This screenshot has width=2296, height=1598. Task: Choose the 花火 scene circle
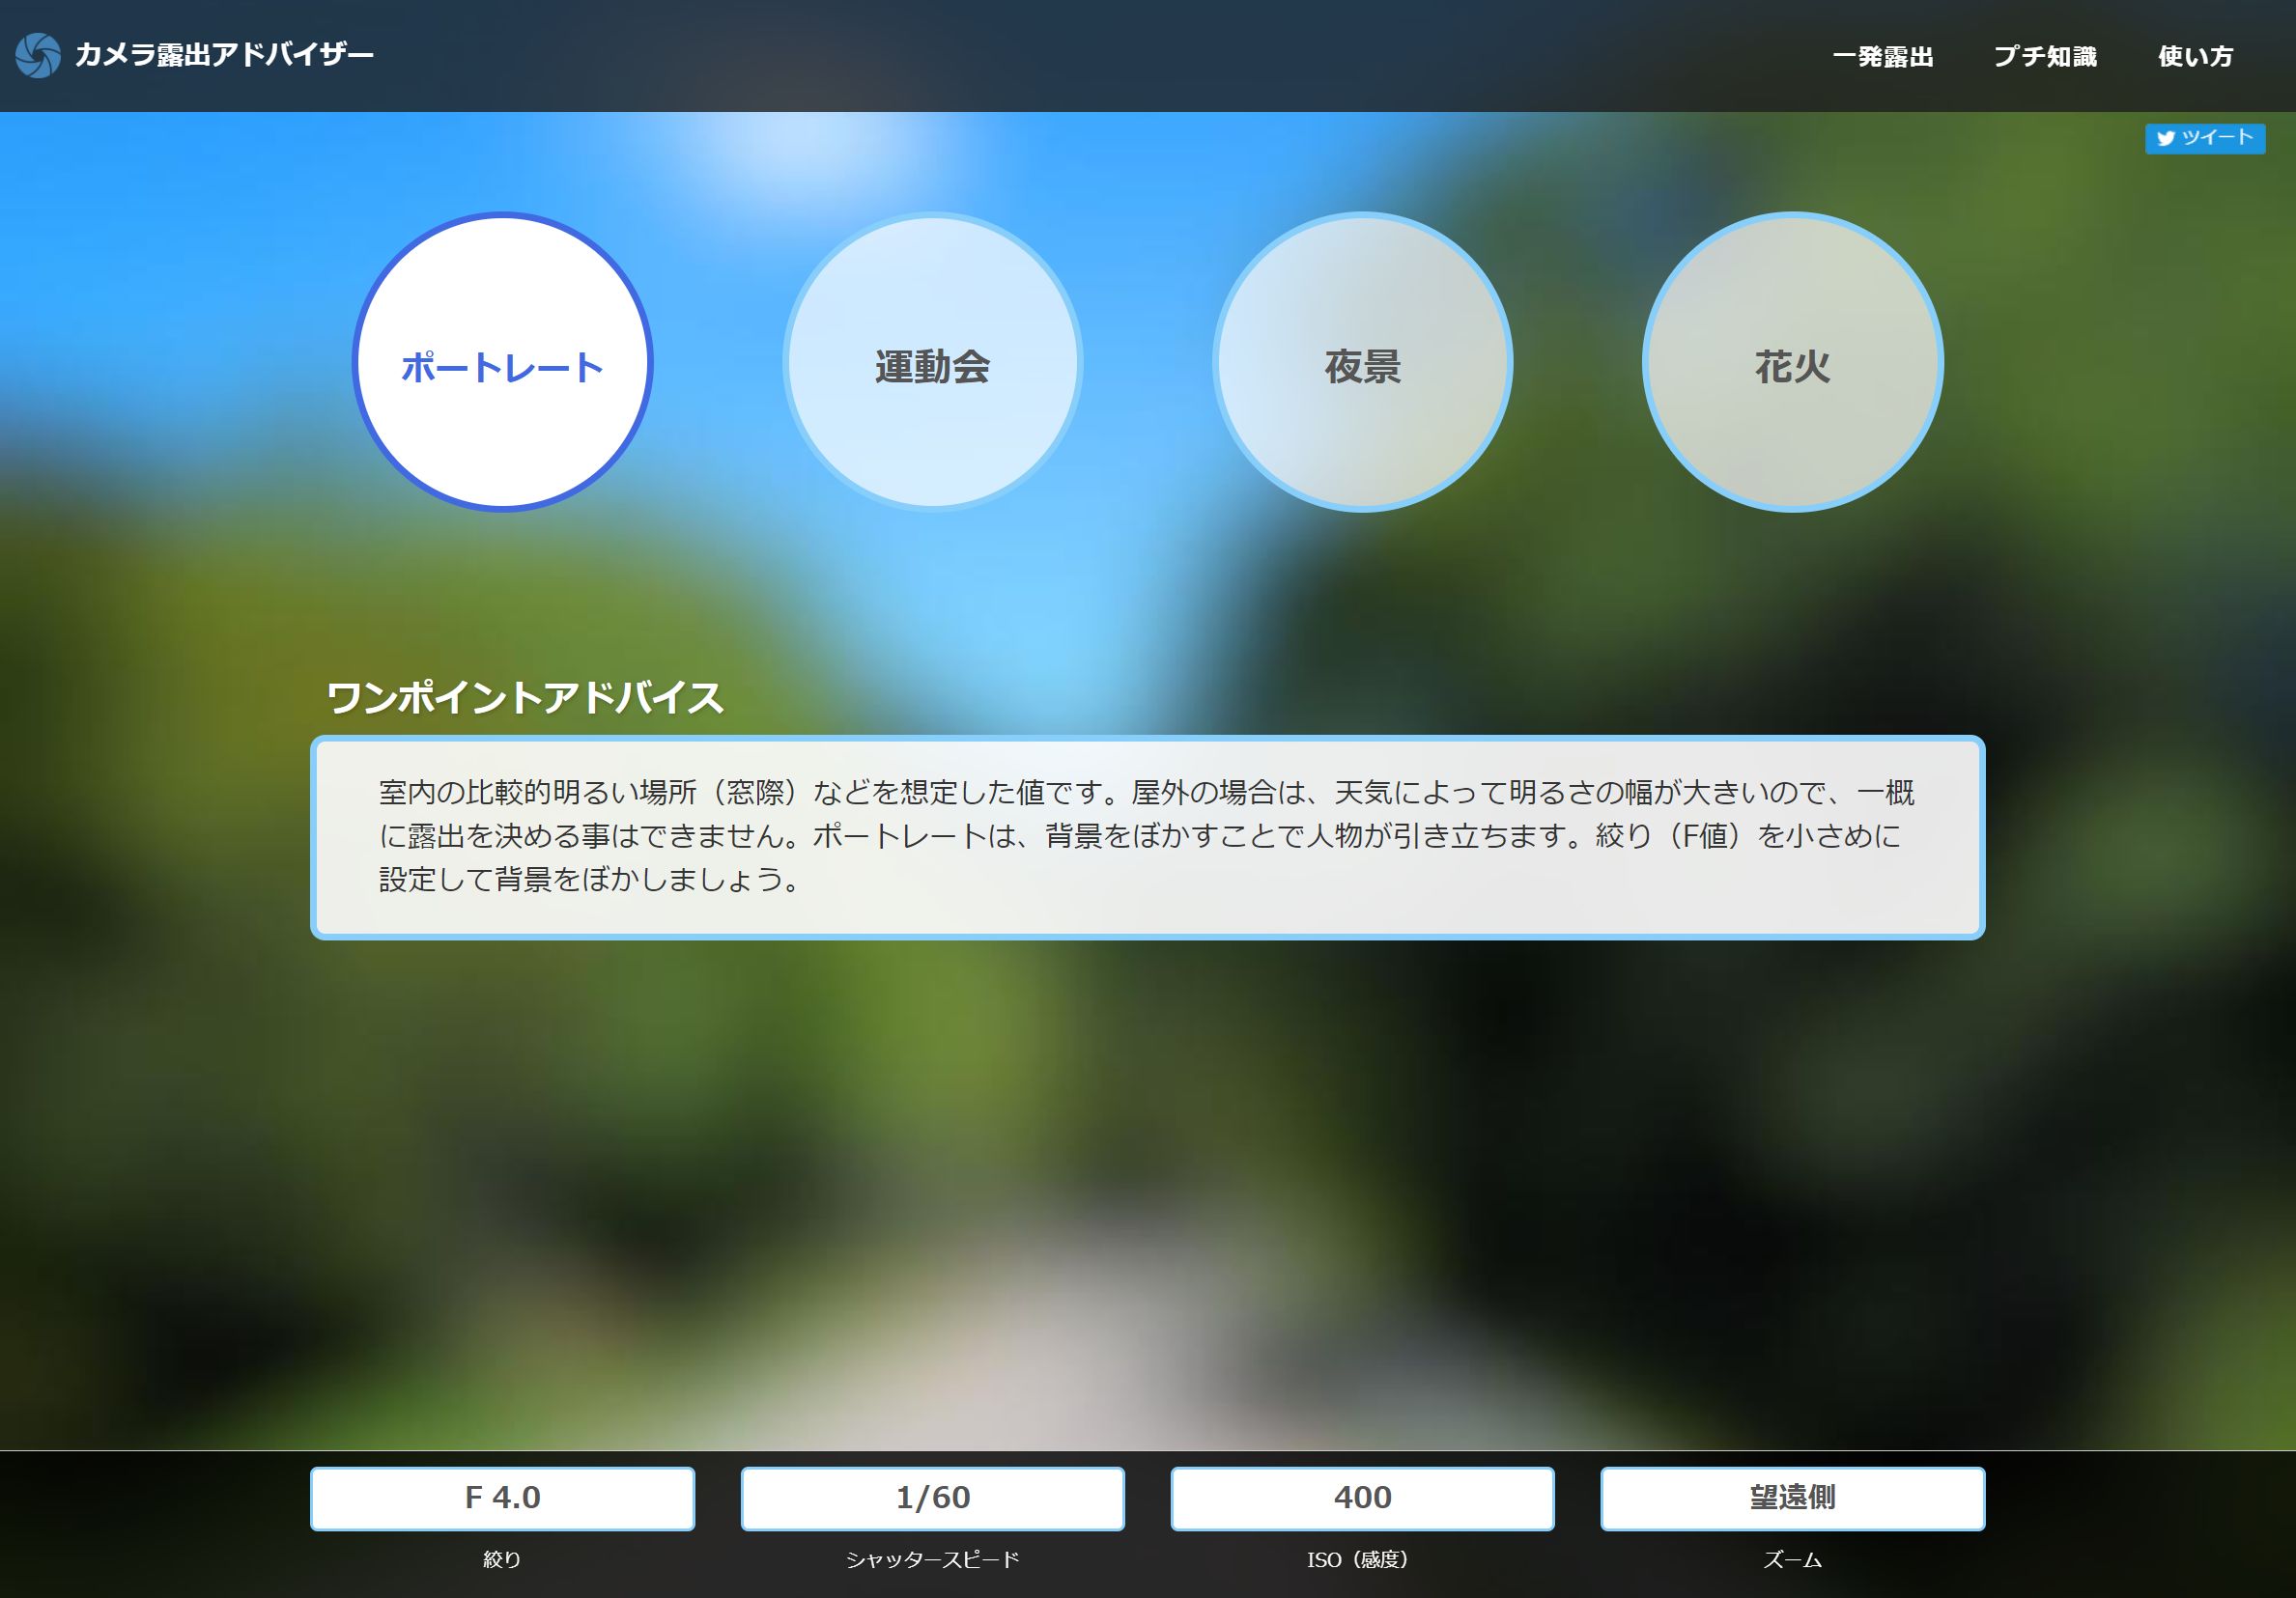click(1792, 362)
